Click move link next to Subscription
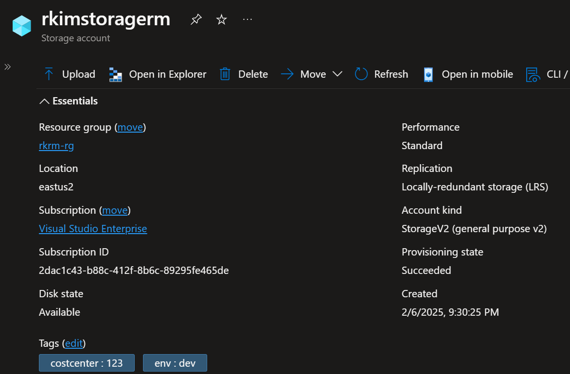 click(115, 210)
